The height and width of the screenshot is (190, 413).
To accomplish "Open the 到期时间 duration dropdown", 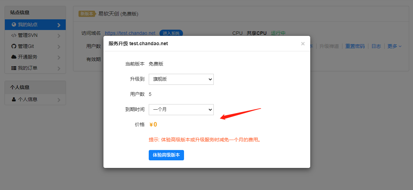I will 181,109.
